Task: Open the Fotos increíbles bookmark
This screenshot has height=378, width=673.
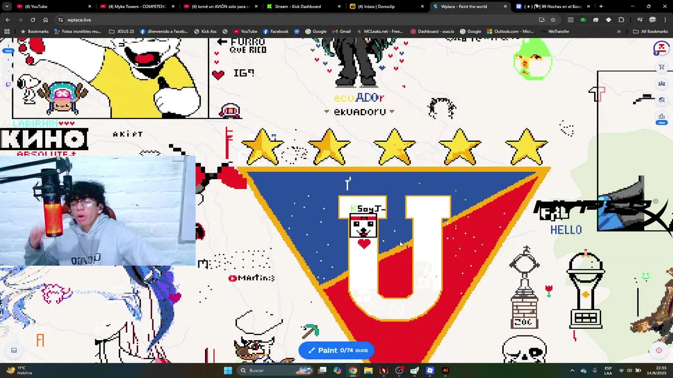Action: pos(78,31)
